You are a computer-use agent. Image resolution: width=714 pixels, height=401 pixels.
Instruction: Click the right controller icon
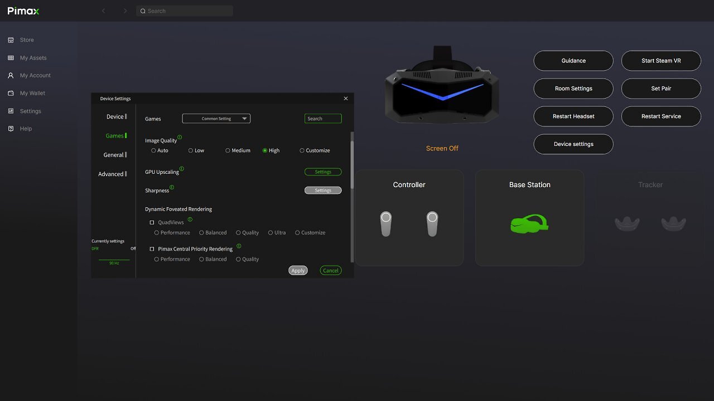[432, 223]
